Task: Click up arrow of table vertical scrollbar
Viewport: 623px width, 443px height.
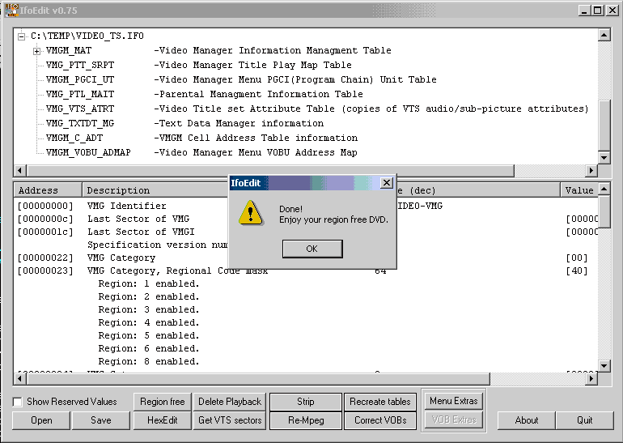Action: tap(604, 189)
